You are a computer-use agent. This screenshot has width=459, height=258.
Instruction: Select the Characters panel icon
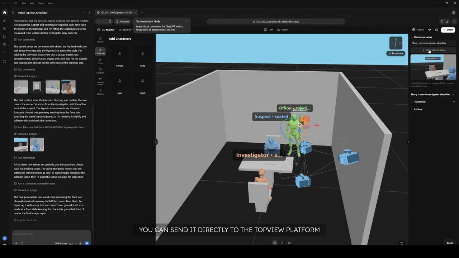(100, 51)
